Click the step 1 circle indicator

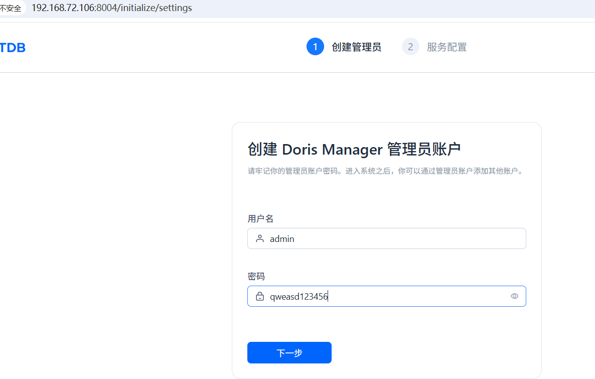315,47
